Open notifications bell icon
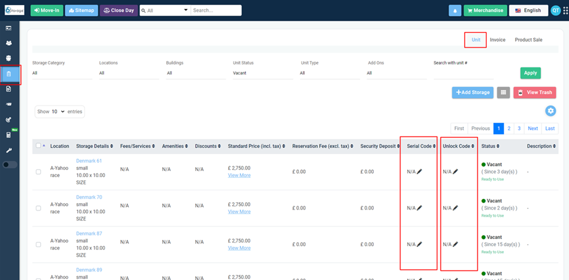Viewport: 569px width, 280px height. 455,11
